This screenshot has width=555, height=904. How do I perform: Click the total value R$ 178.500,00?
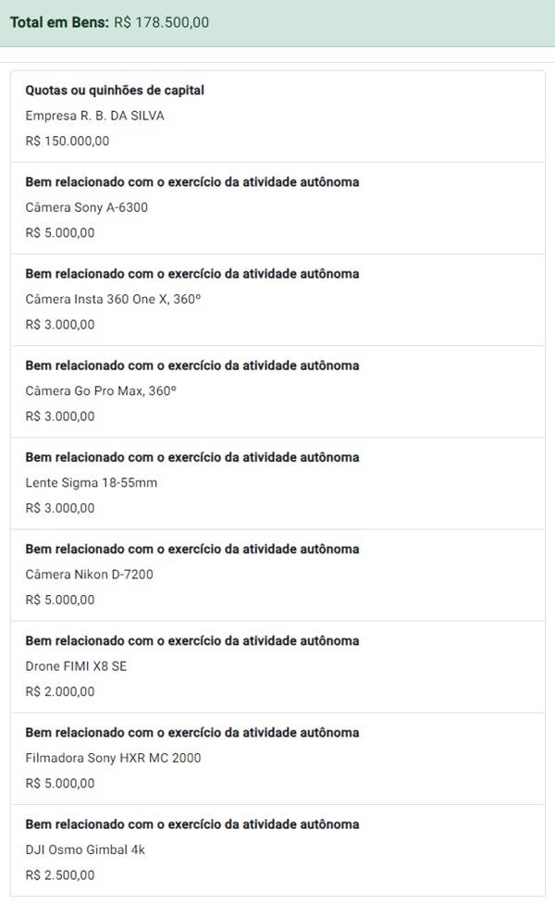(161, 22)
